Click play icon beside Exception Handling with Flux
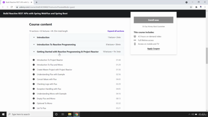 click(x=34, y=89)
